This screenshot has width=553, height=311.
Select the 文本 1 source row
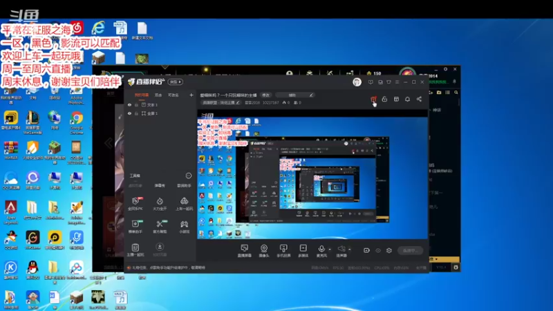[x=160, y=105]
